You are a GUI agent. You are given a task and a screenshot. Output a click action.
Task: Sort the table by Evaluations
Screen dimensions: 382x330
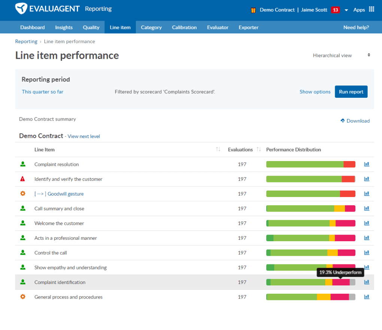[259, 149]
